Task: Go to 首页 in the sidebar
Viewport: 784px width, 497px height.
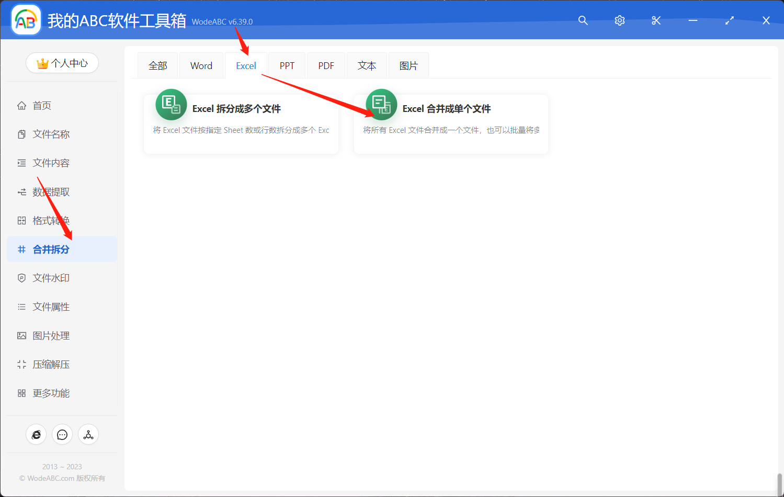Action: point(42,105)
